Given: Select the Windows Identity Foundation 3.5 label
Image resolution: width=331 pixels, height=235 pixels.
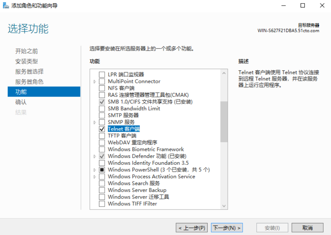Looking at the screenshot, I should click(x=148, y=163).
